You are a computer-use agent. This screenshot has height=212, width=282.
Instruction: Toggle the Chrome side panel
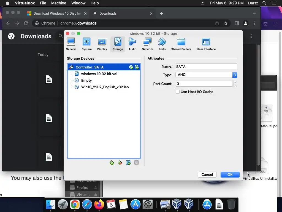coord(237,23)
